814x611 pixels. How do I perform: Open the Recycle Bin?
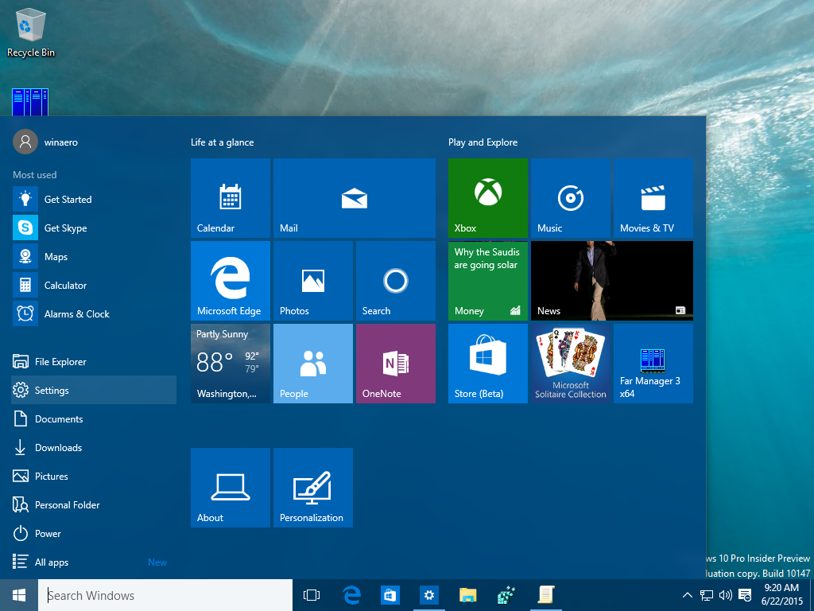coord(29,28)
